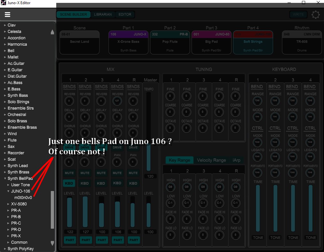Expand the Common folder
Screen dimensions: 324x252
pyautogui.click(x=8, y=242)
